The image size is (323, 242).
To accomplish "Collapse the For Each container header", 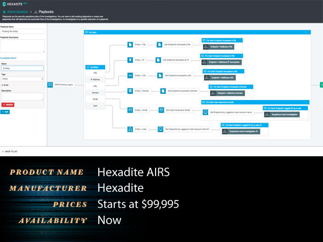I will pos(197,32).
